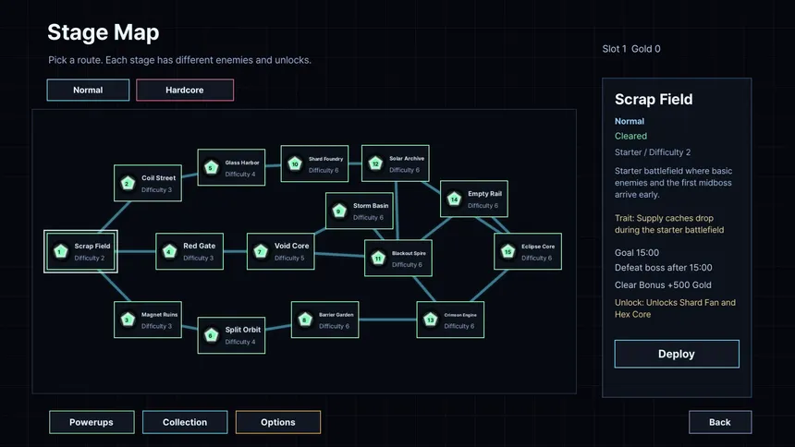Deploy to the Scrap Field stage

[x=677, y=354]
